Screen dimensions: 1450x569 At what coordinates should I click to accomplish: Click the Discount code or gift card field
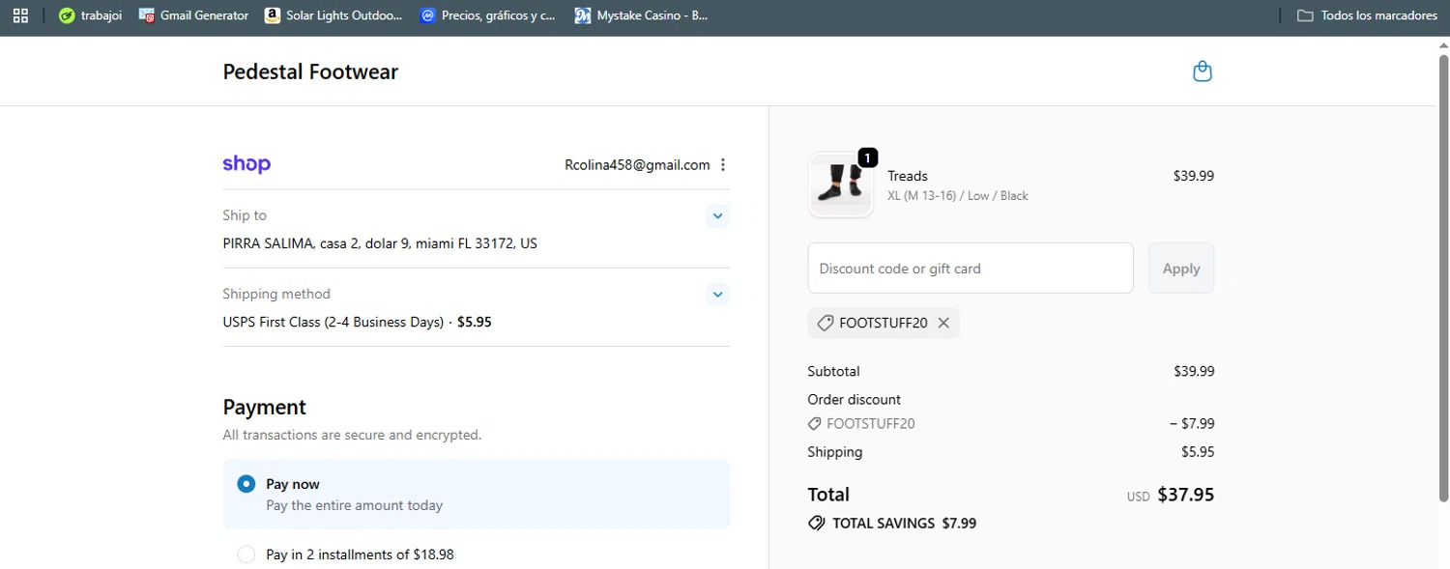coord(971,269)
